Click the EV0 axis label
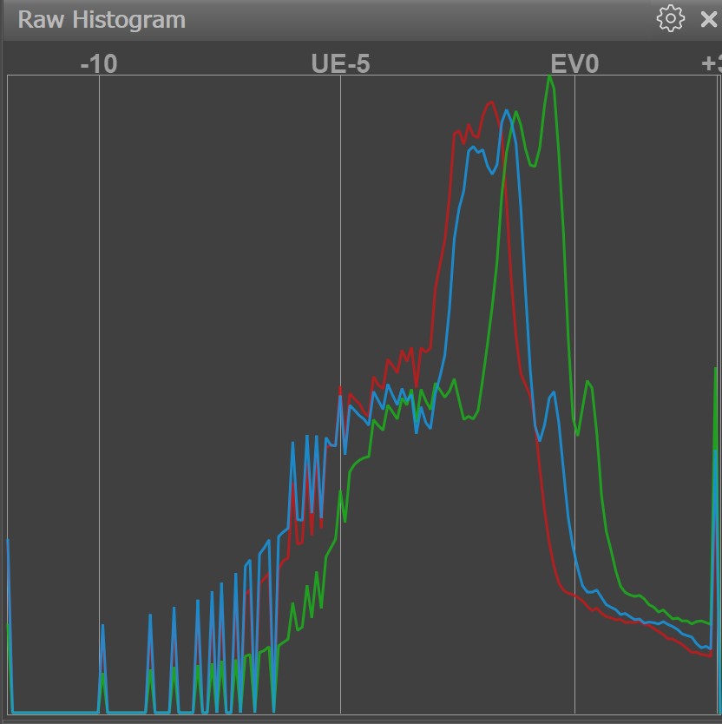The image size is (722, 724). pos(574,63)
